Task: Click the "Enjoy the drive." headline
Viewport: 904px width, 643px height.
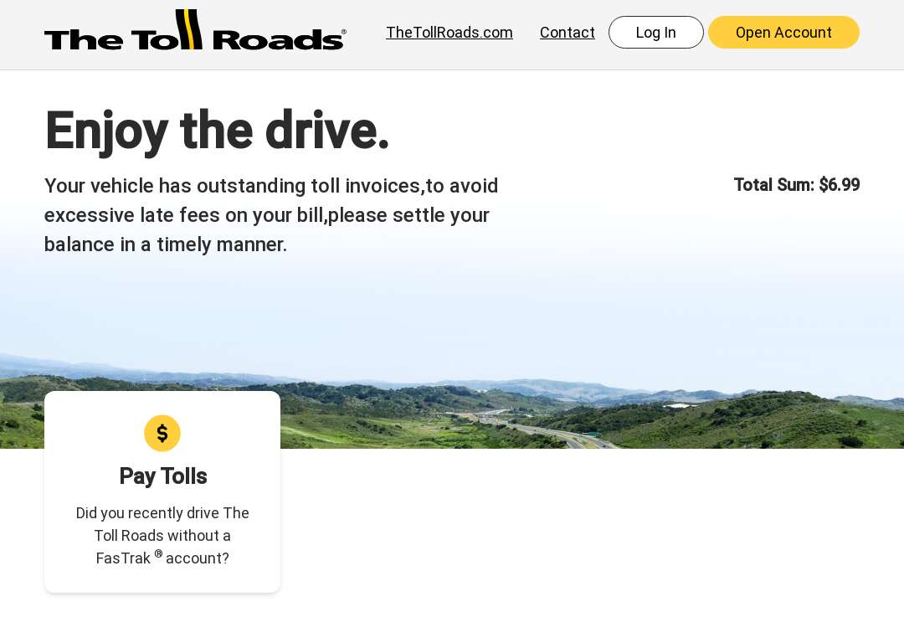Action: pos(218,131)
